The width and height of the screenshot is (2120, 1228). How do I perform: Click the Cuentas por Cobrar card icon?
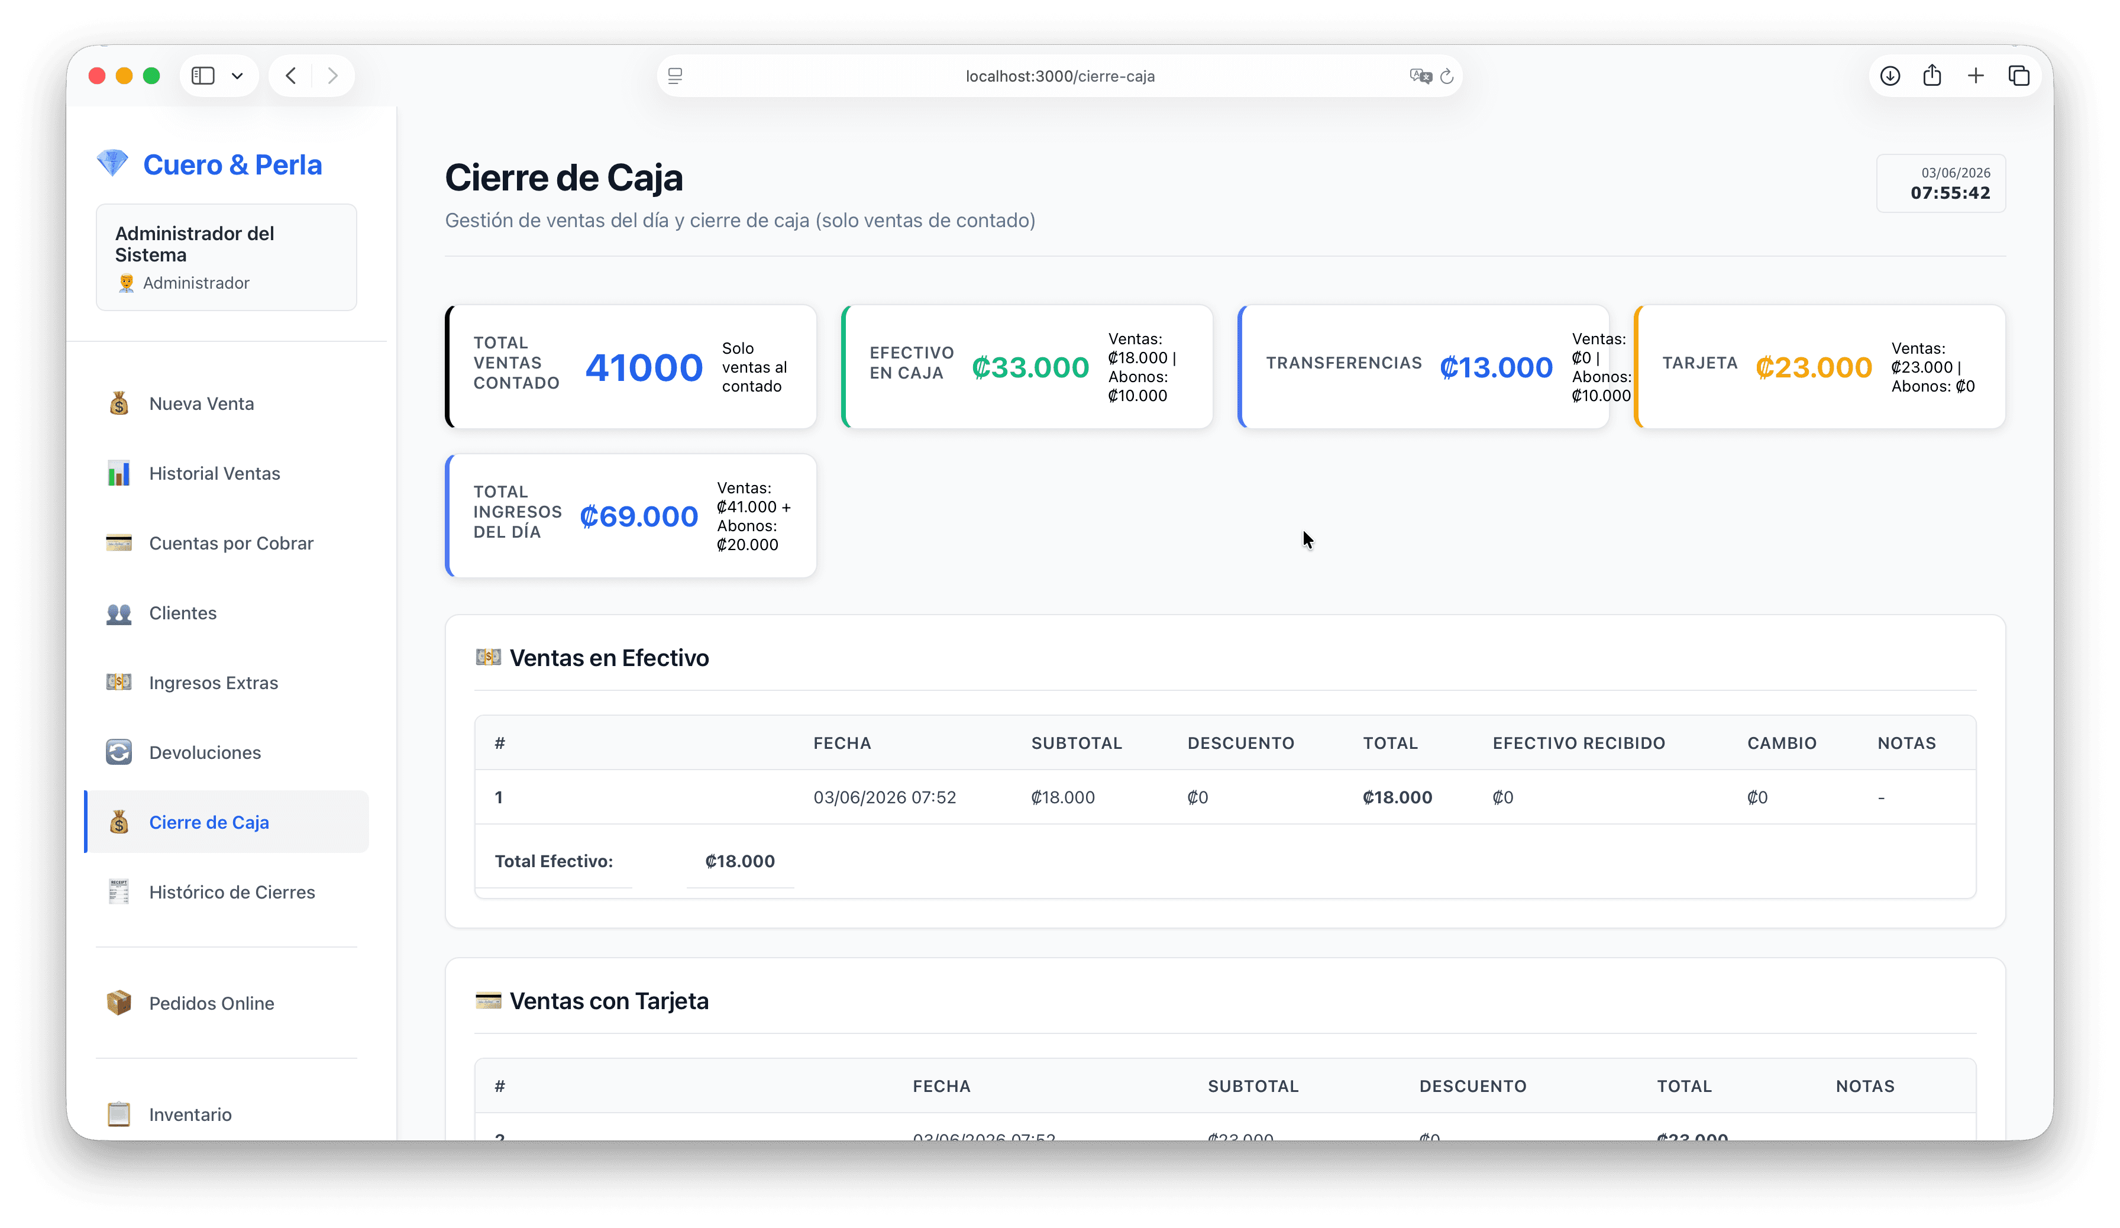click(x=119, y=542)
